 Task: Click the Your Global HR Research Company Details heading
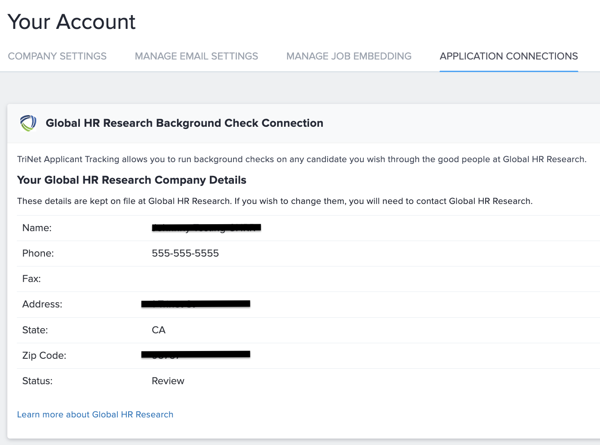click(x=132, y=180)
